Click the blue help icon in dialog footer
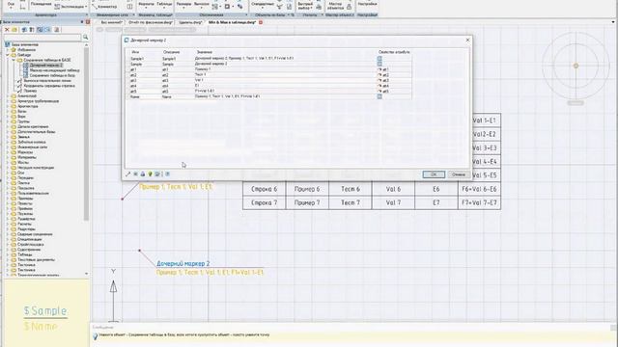Image resolution: width=618 pixels, height=347 pixels. click(x=167, y=173)
